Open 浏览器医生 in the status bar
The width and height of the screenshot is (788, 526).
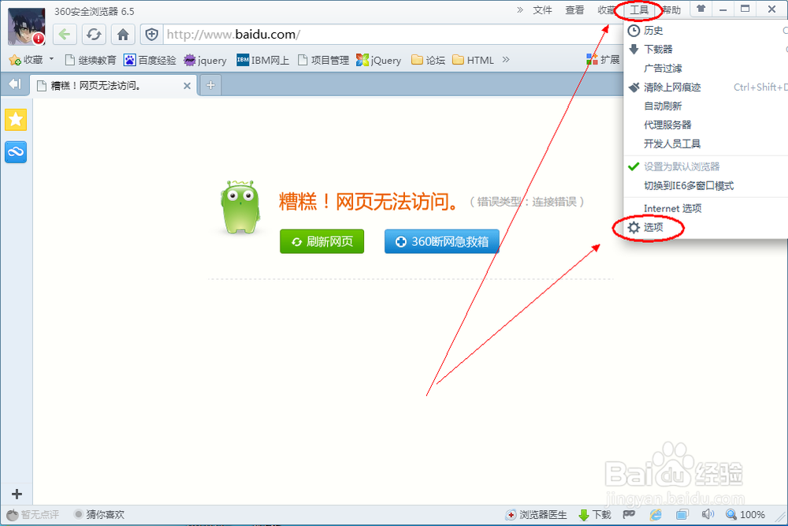[x=536, y=514]
